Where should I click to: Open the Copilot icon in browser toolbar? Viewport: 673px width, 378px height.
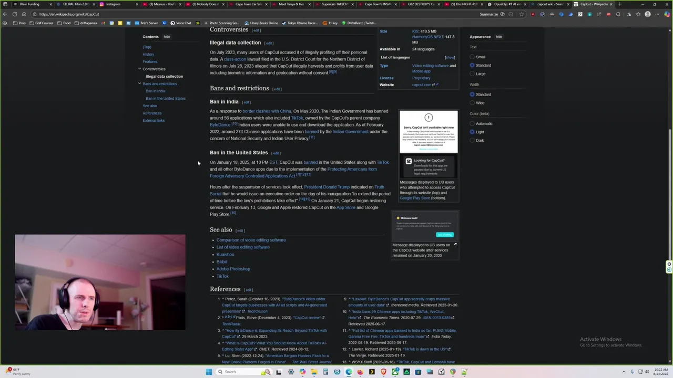[667, 14]
